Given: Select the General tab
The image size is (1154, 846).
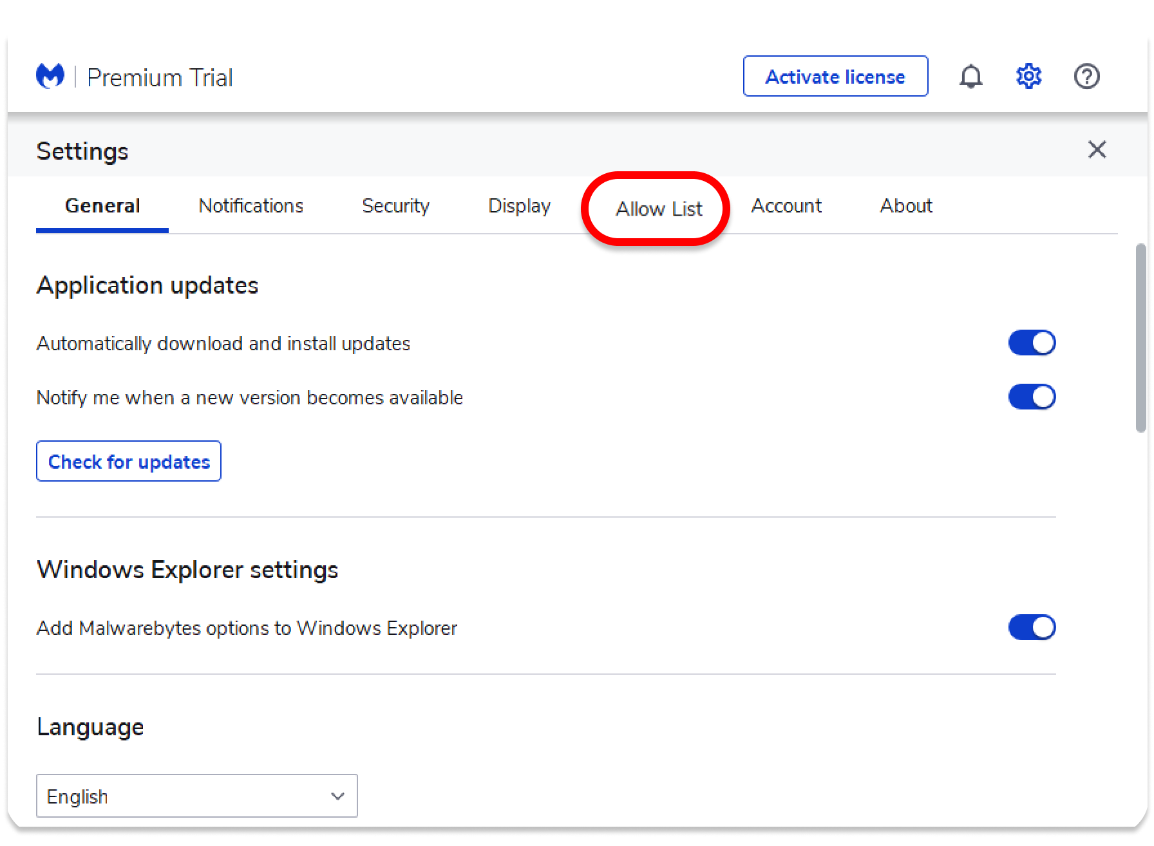Looking at the screenshot, I should point(102,206).
